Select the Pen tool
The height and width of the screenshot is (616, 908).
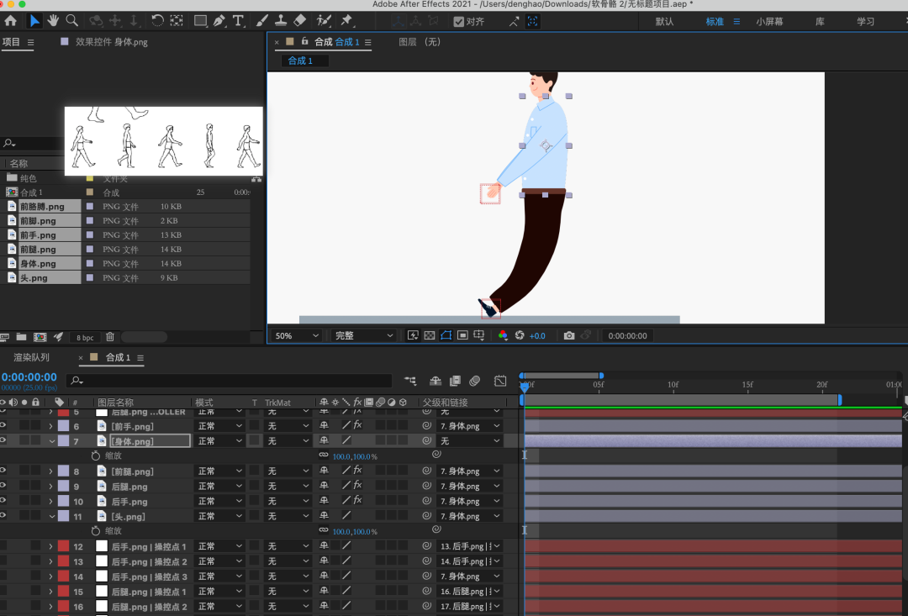point(219,21)
